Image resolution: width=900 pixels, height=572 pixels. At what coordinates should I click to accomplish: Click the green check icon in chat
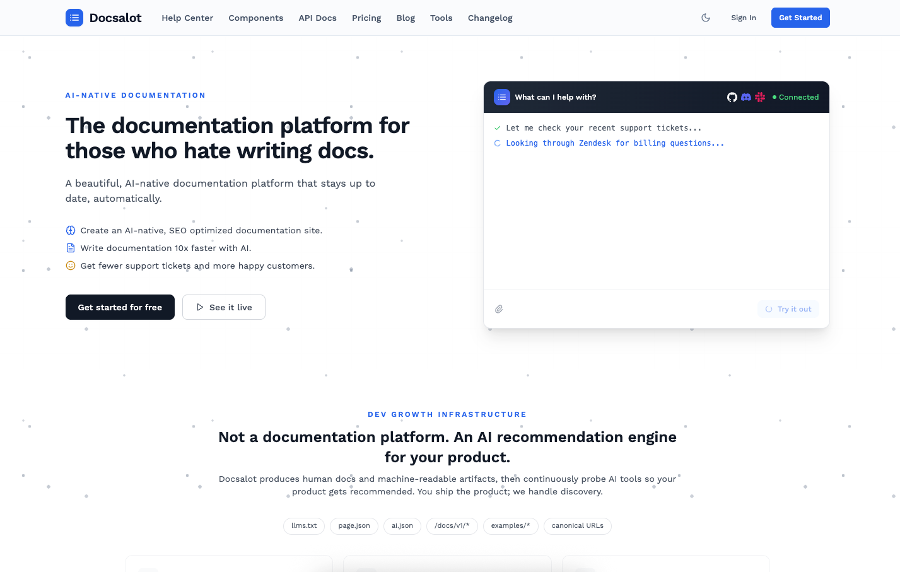(x=498, y=128)
